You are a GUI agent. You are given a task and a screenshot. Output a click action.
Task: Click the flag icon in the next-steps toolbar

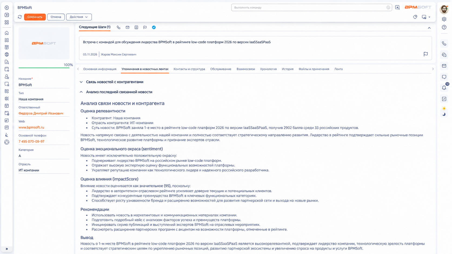point(145,27)
